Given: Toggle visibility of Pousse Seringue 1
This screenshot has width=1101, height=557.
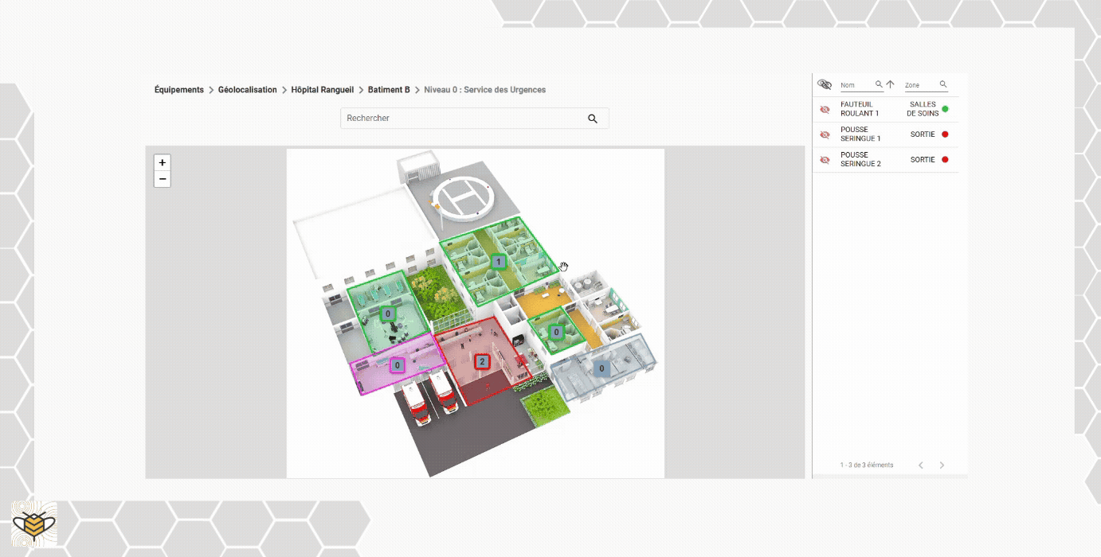Looking at the screenshot, I should (x=825, y=134).
